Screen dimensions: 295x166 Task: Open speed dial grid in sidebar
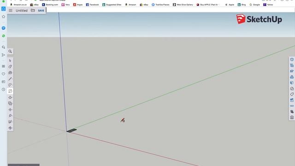coord(3,66)
